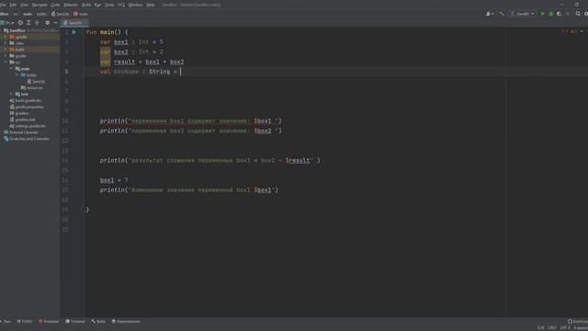Open the File menu
The width and height of the screenshot is (588, 331).
[x=3, y=5]
